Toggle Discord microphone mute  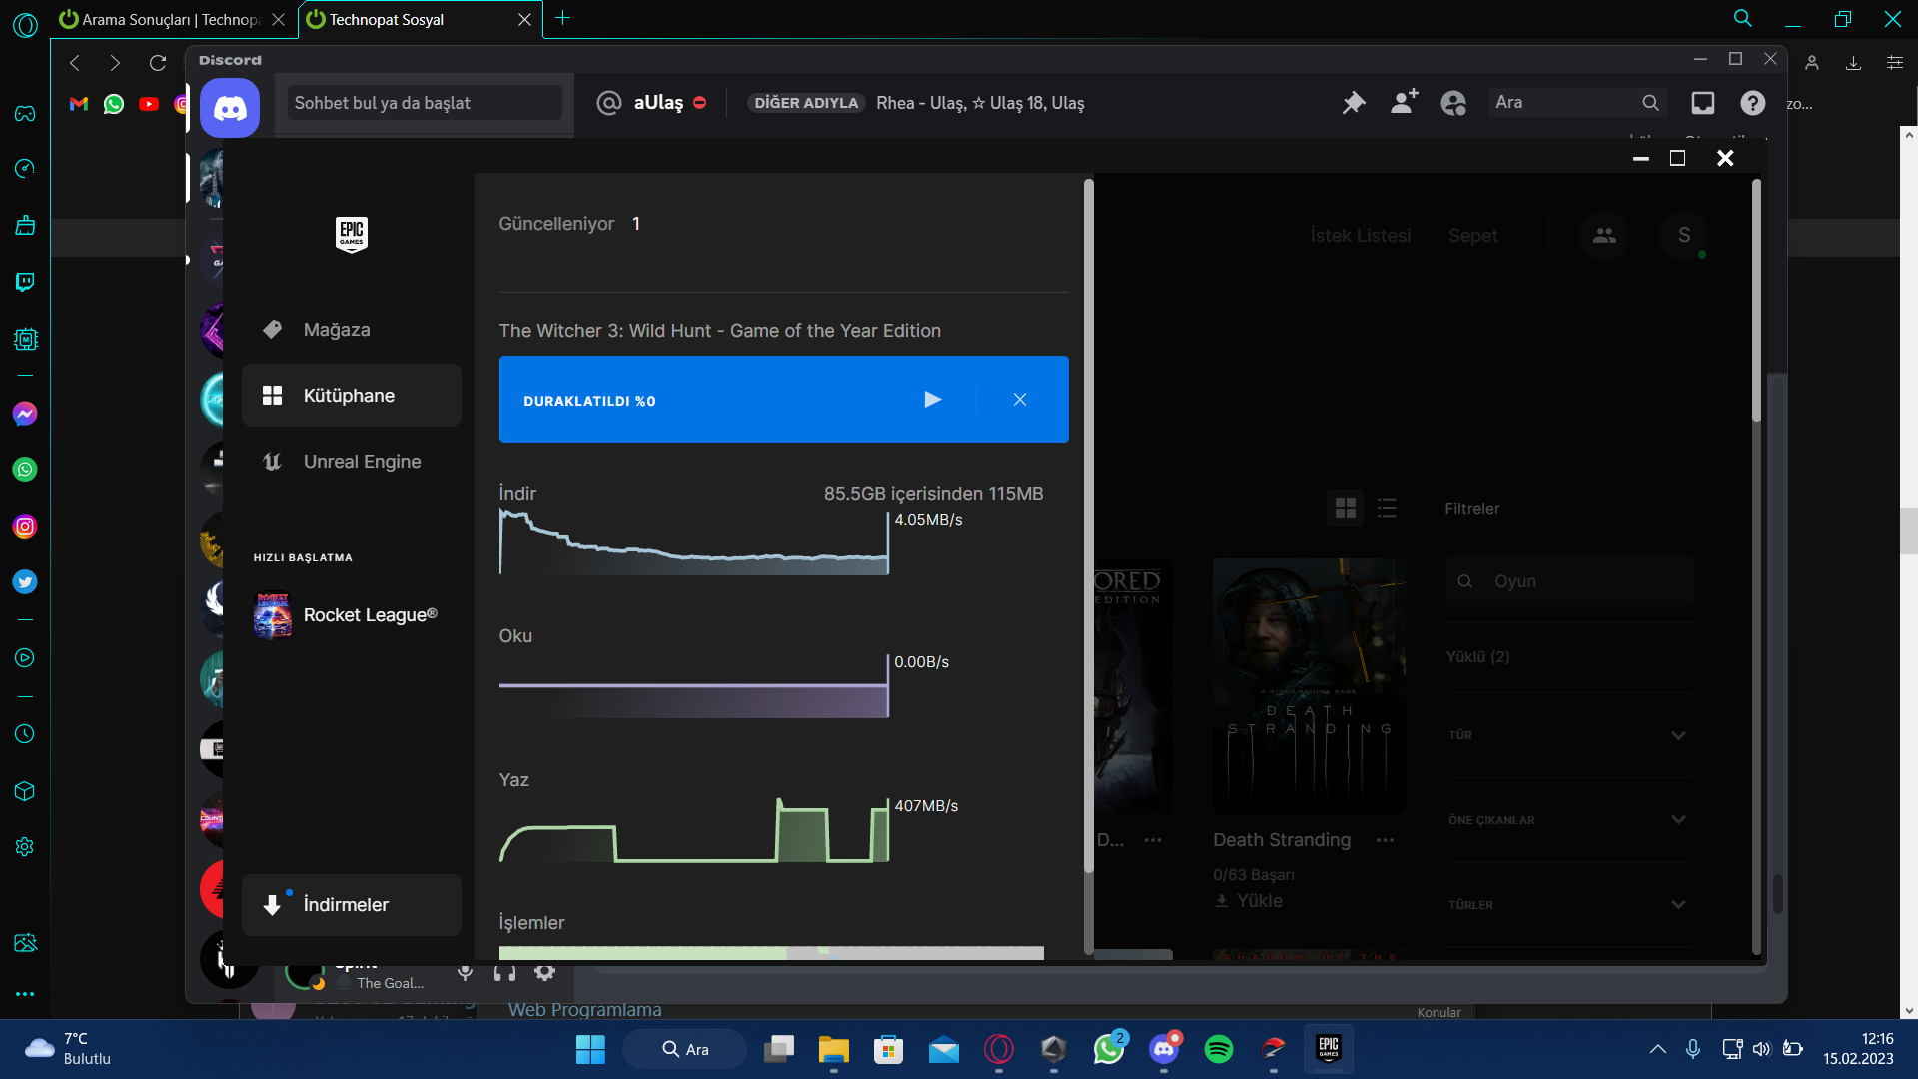tap(465, 972)
